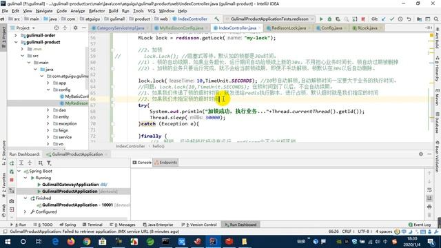Collapse all nodes in Run Dashboard toolbar
This screenshot has height=248, width=441.
click(x=30, y=163)
